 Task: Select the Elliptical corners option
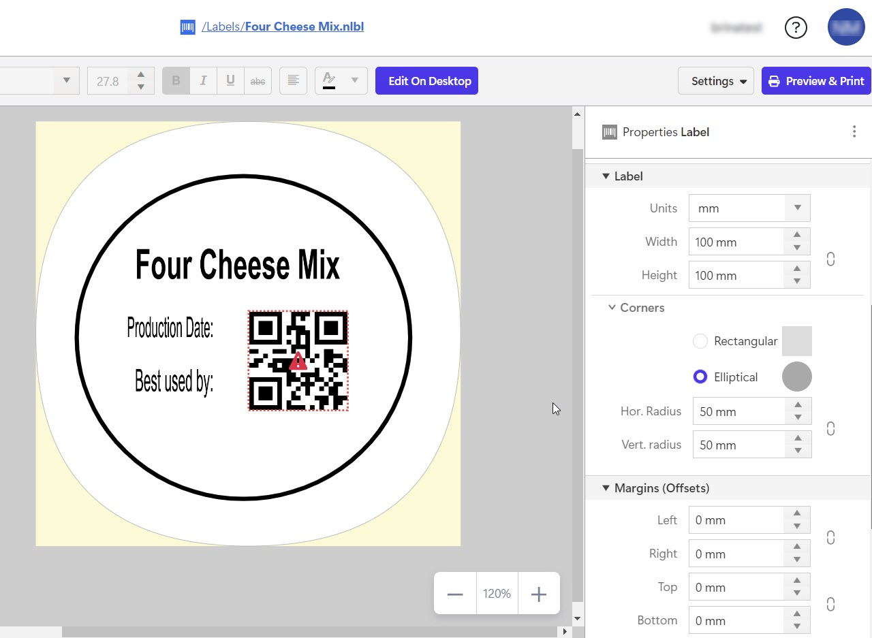(700, 377)
